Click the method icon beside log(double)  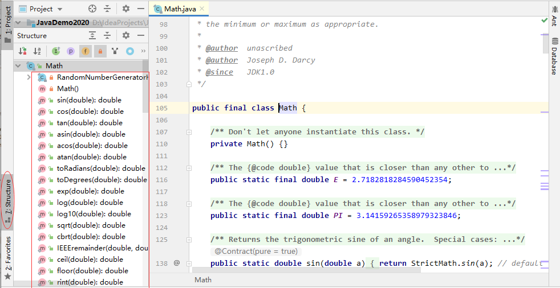42,203
